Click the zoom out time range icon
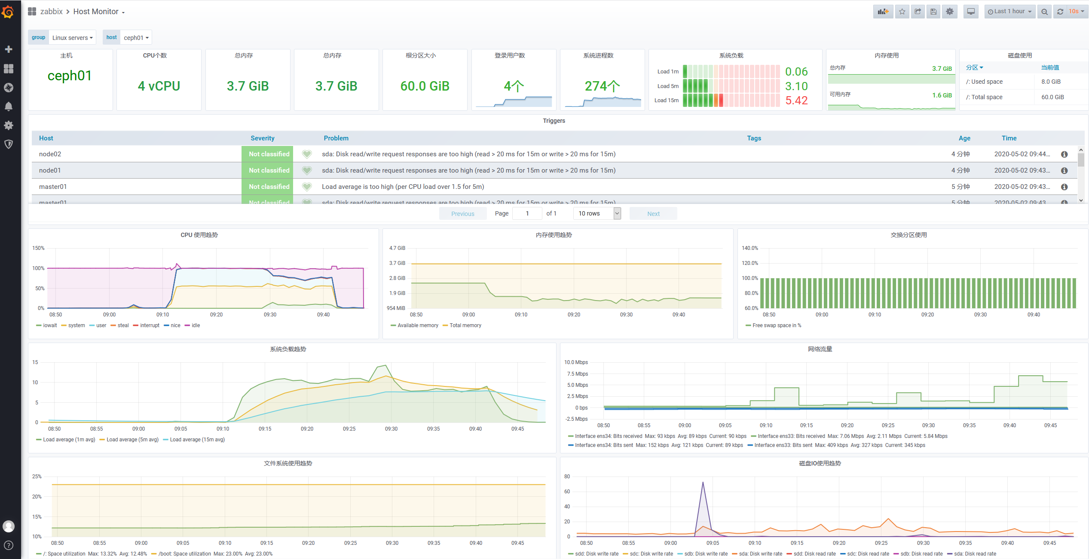Viewport: 1089px width, 559px height. (1044, 12)
